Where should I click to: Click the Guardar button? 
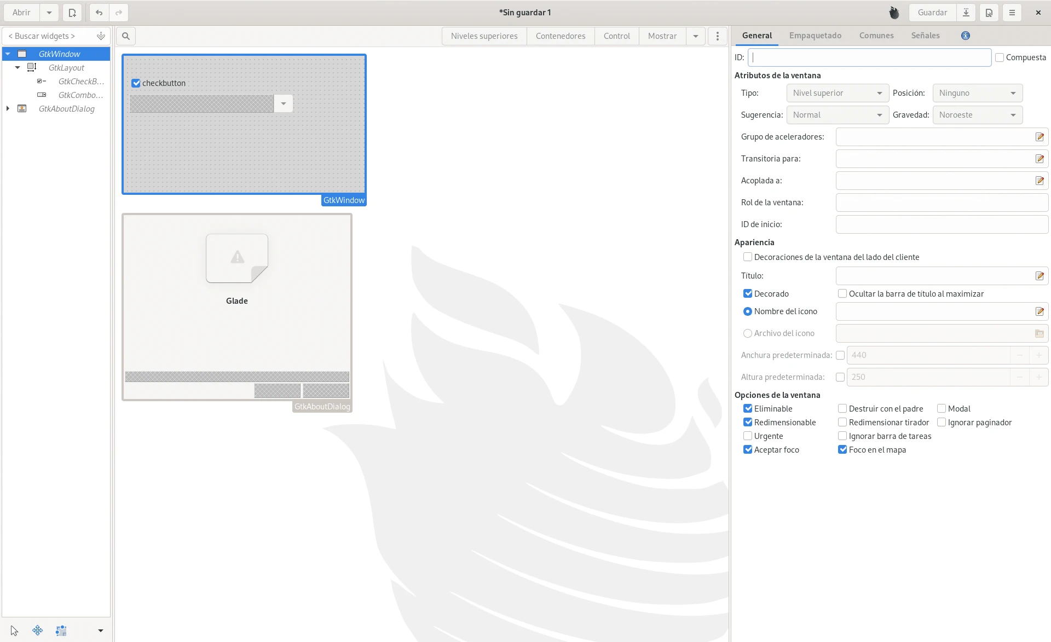click(932, 13)
